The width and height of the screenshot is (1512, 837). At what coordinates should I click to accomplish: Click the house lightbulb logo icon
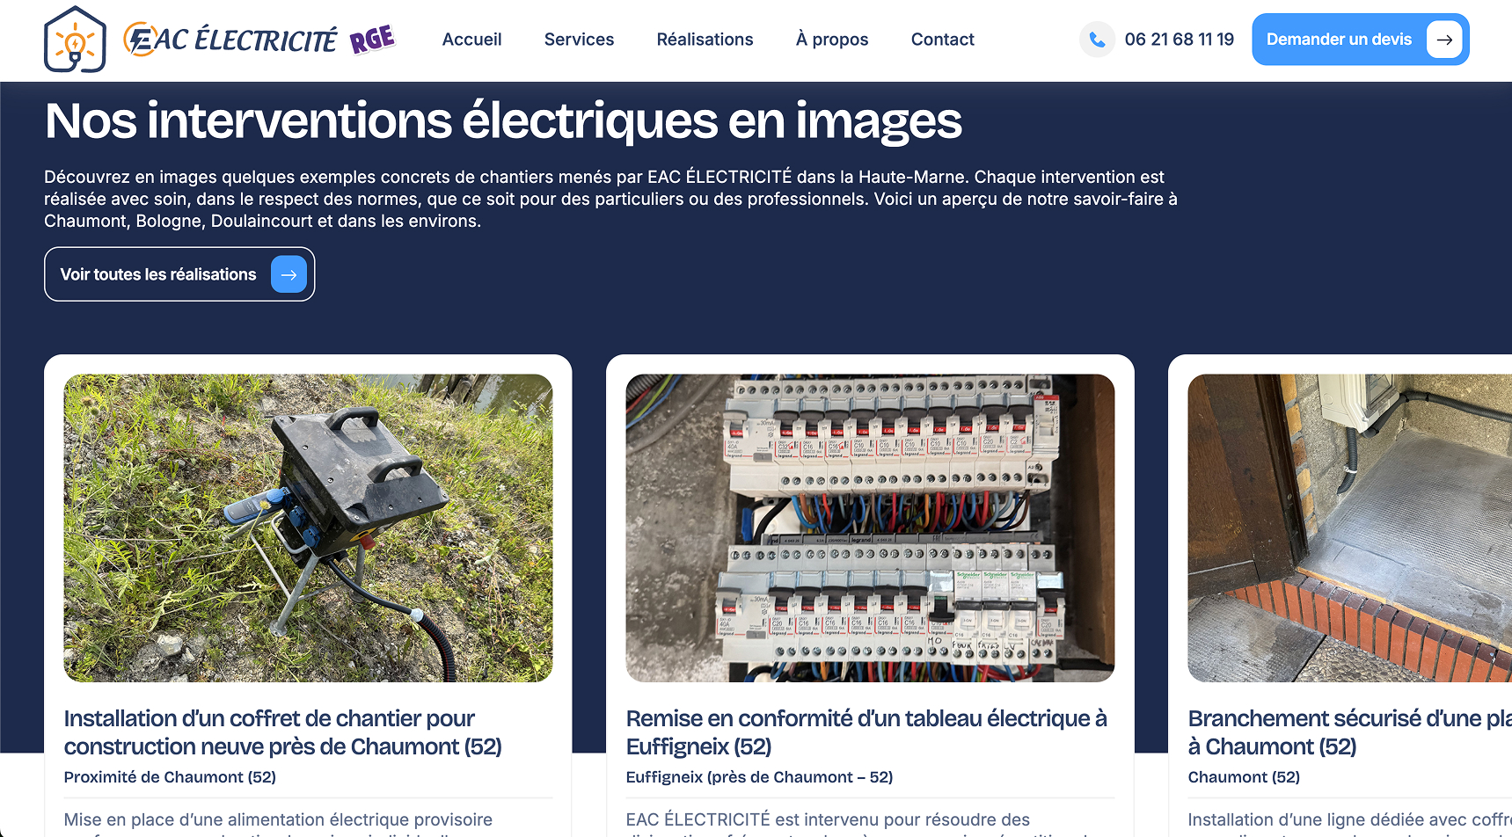(x=75, y=40)
